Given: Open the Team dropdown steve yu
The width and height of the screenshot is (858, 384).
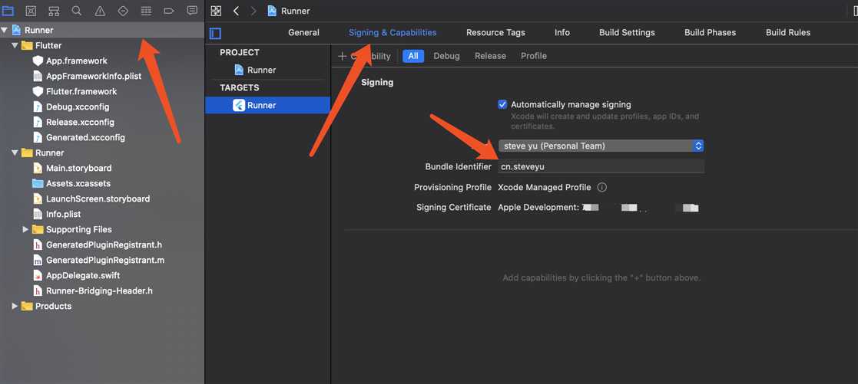Looking at the screenshot, I should 601,146.
